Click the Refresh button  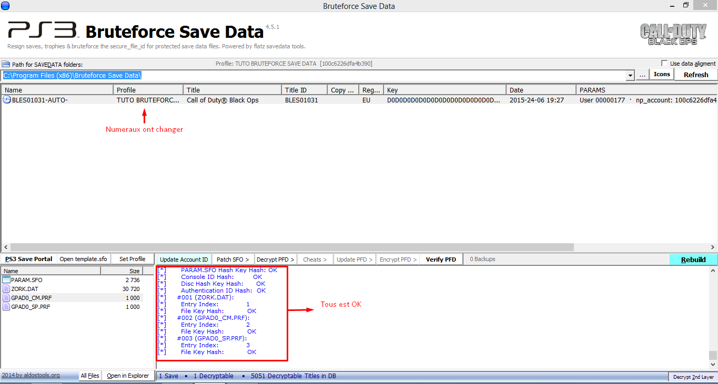tap(696, 75)
